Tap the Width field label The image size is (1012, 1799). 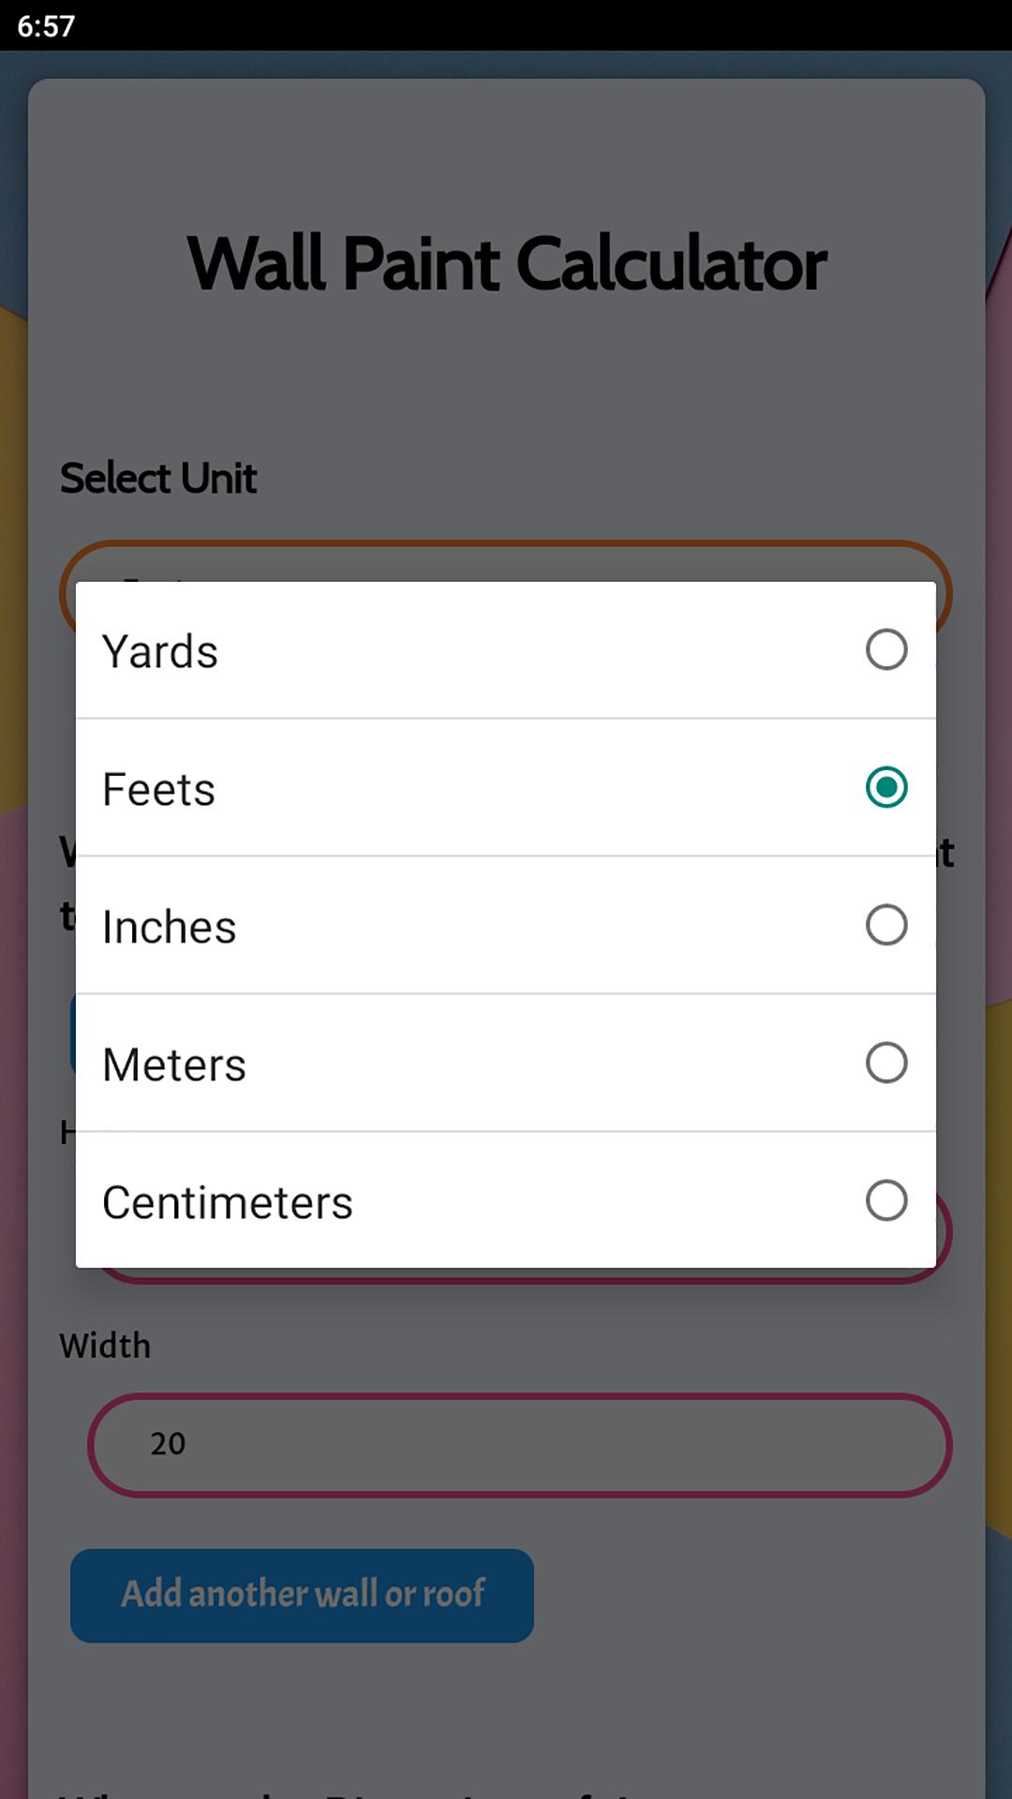click(x=105, y=1346)
